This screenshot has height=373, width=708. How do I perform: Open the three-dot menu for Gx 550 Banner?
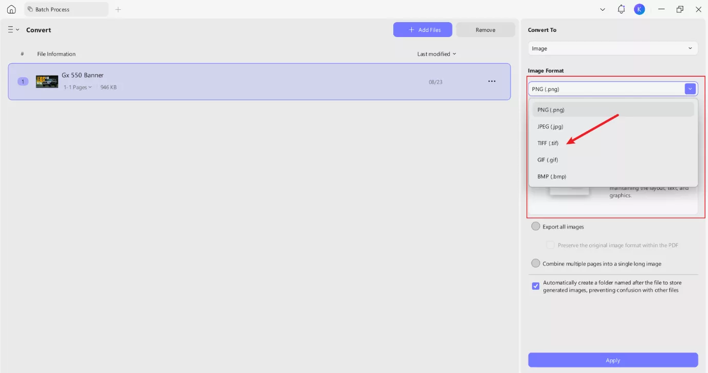coord(492,81)
